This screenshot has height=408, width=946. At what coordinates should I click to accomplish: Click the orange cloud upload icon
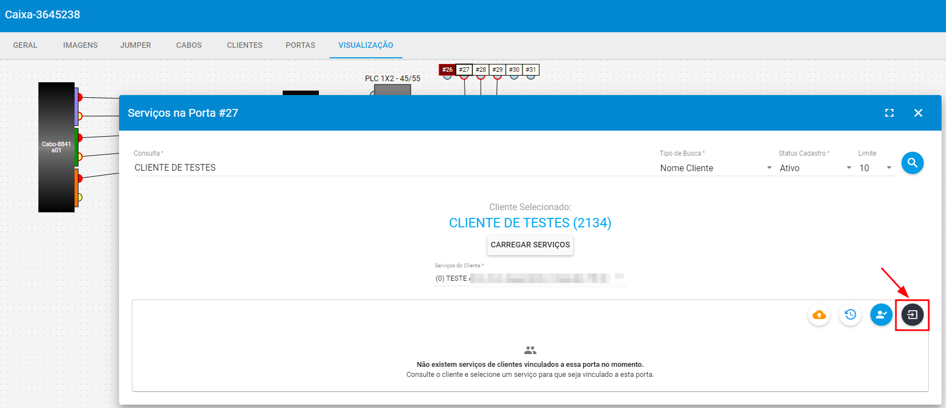click(x=819, y=315)
